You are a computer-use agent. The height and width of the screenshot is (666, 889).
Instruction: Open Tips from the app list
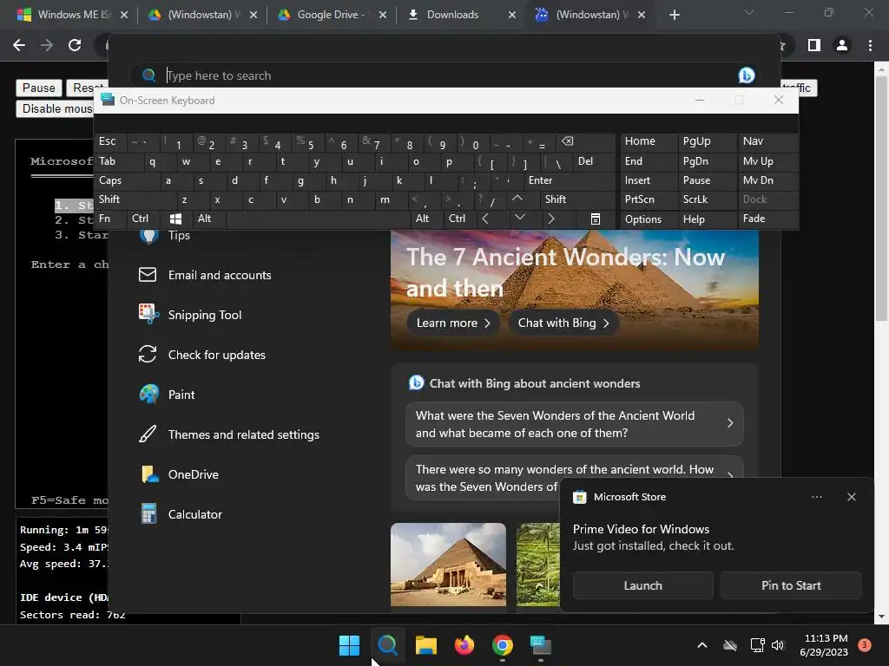(179, 236)
